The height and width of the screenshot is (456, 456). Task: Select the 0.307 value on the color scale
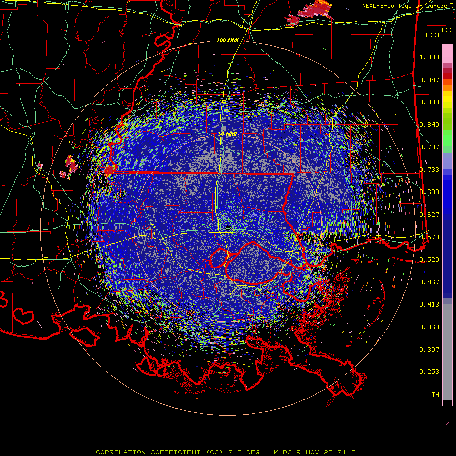429,349
